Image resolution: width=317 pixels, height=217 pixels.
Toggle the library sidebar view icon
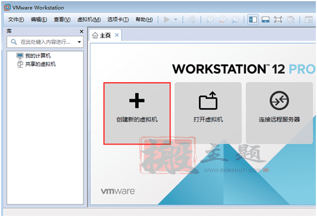(253, 20)
